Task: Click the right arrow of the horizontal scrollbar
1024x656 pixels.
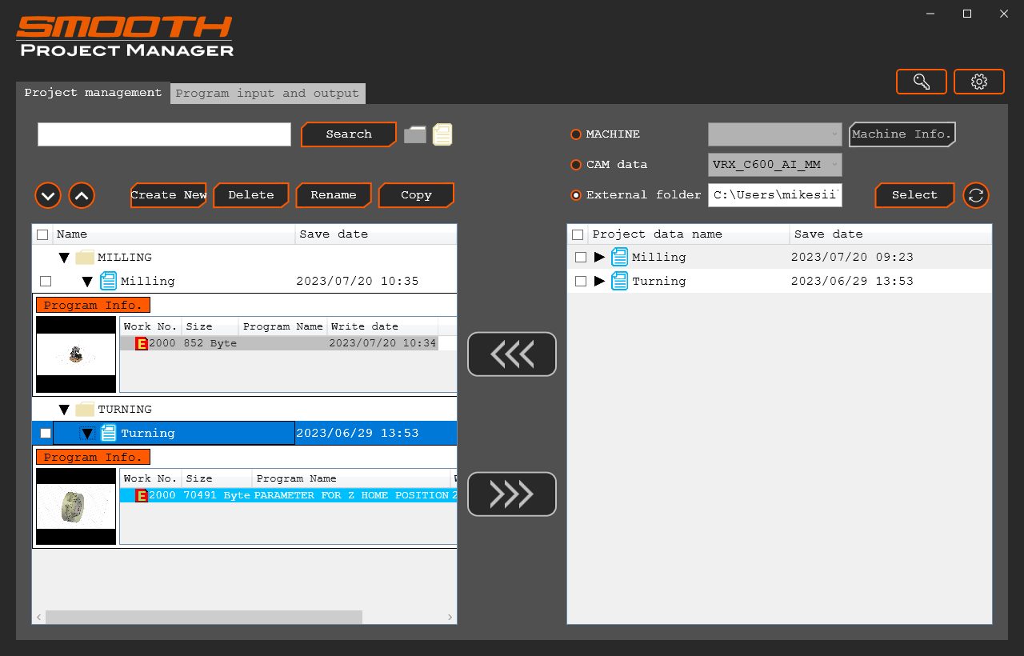Action: point(450,618)
